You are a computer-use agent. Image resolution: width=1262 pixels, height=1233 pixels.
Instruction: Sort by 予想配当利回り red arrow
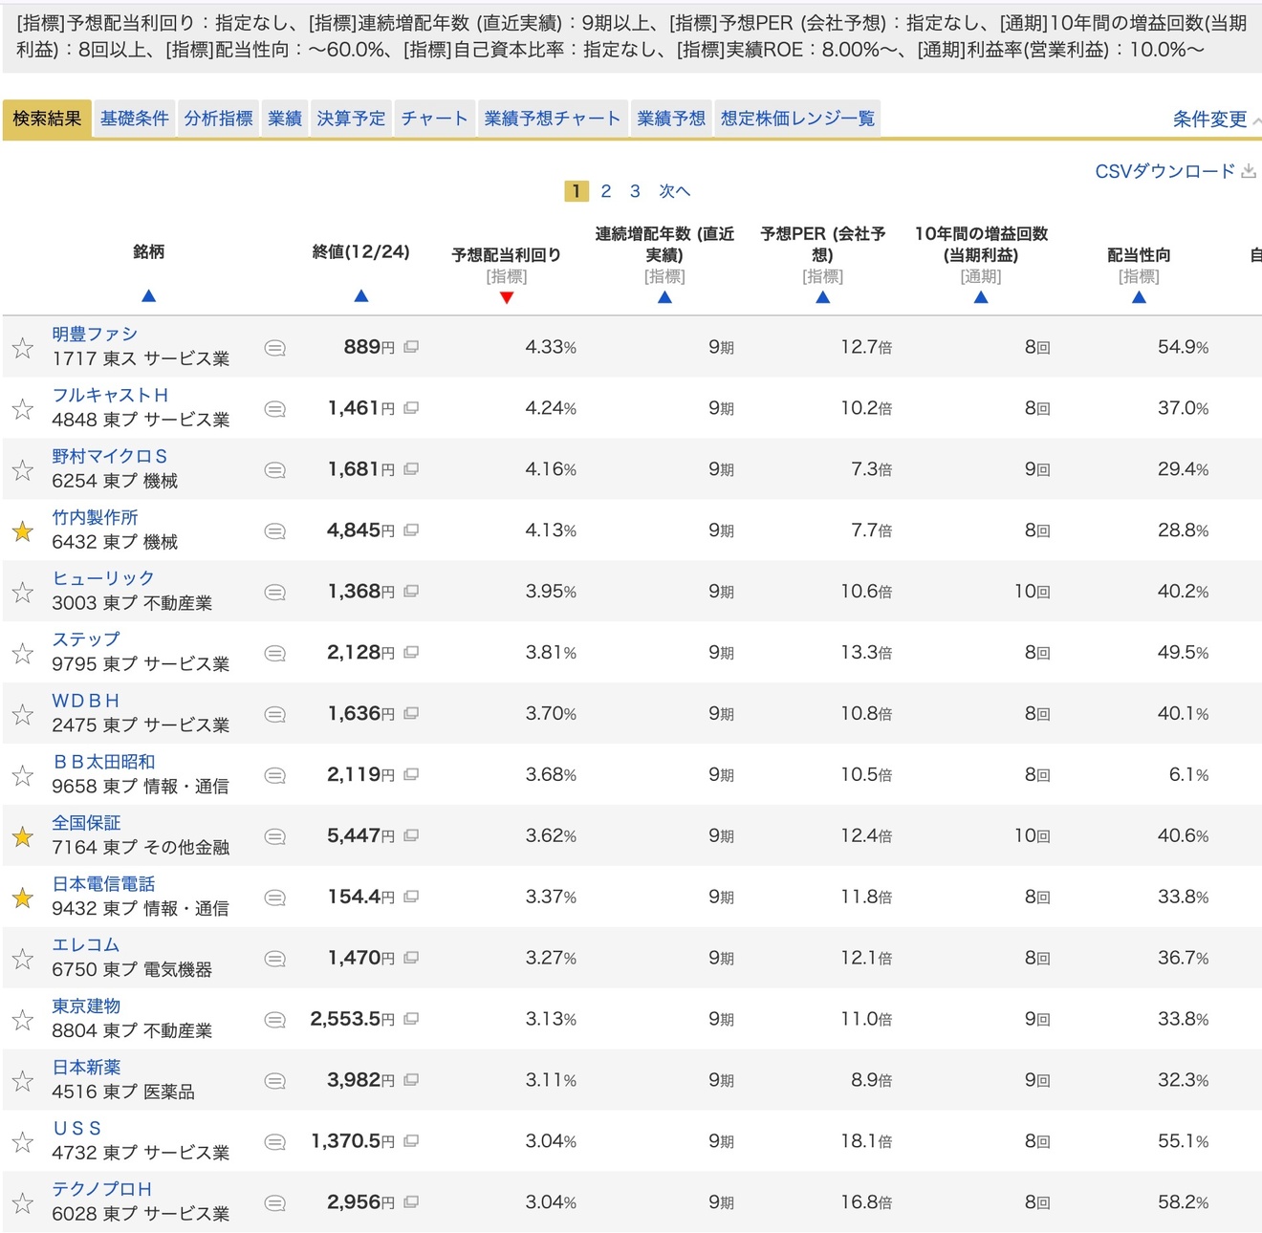(x=507, y=297)
